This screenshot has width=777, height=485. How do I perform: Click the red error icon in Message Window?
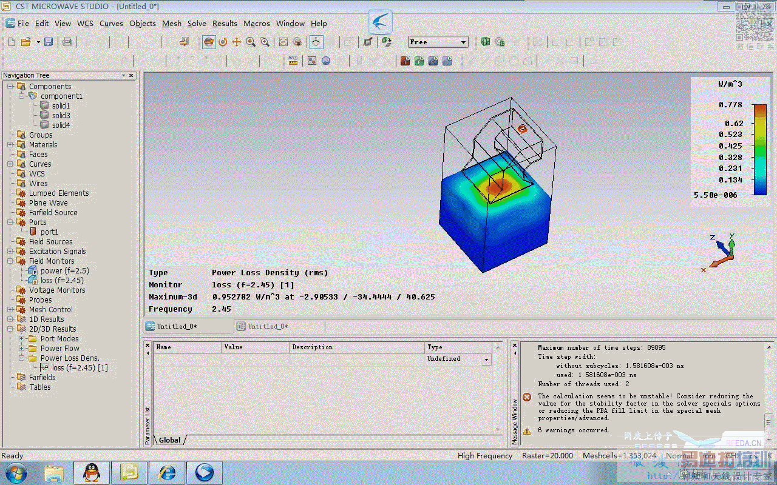tap(527, 397)
